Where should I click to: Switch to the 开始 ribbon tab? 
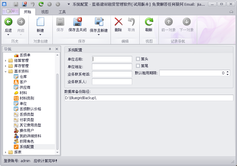click(28, 12)
